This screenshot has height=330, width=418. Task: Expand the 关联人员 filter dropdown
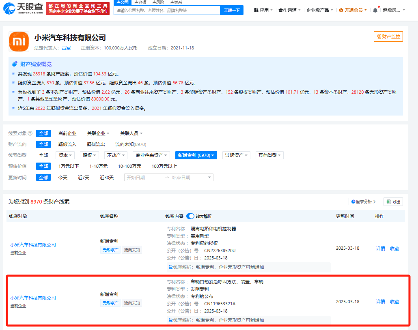click(131, 133)
